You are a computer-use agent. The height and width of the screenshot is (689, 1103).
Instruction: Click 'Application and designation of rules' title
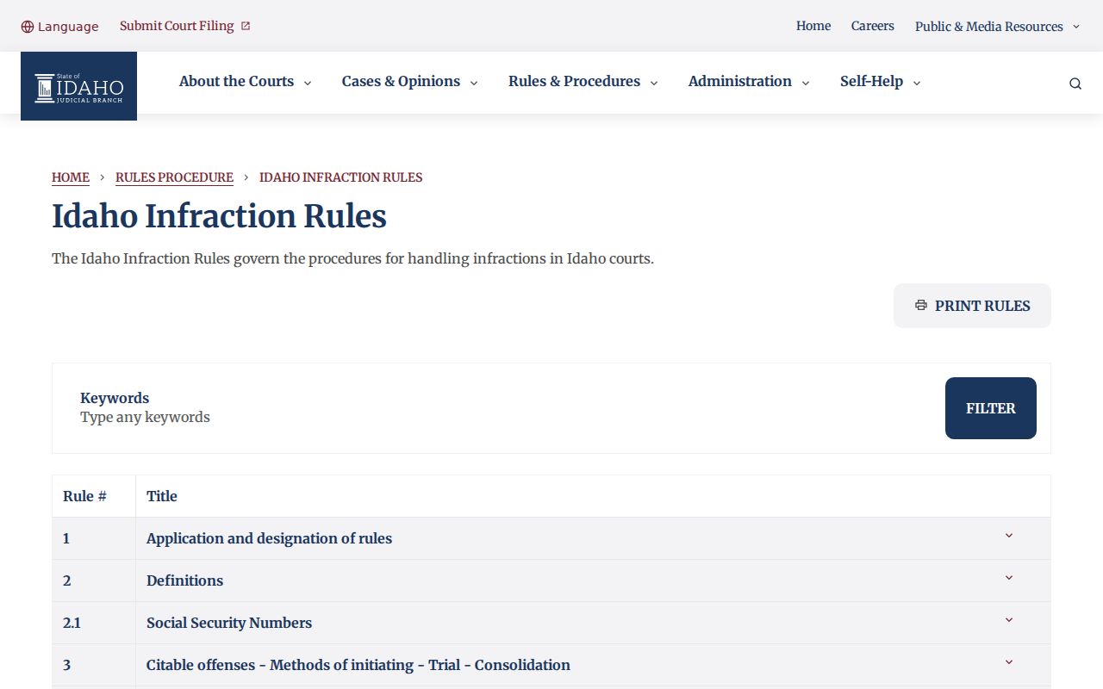pyautogui.click(x=269, y=538)
